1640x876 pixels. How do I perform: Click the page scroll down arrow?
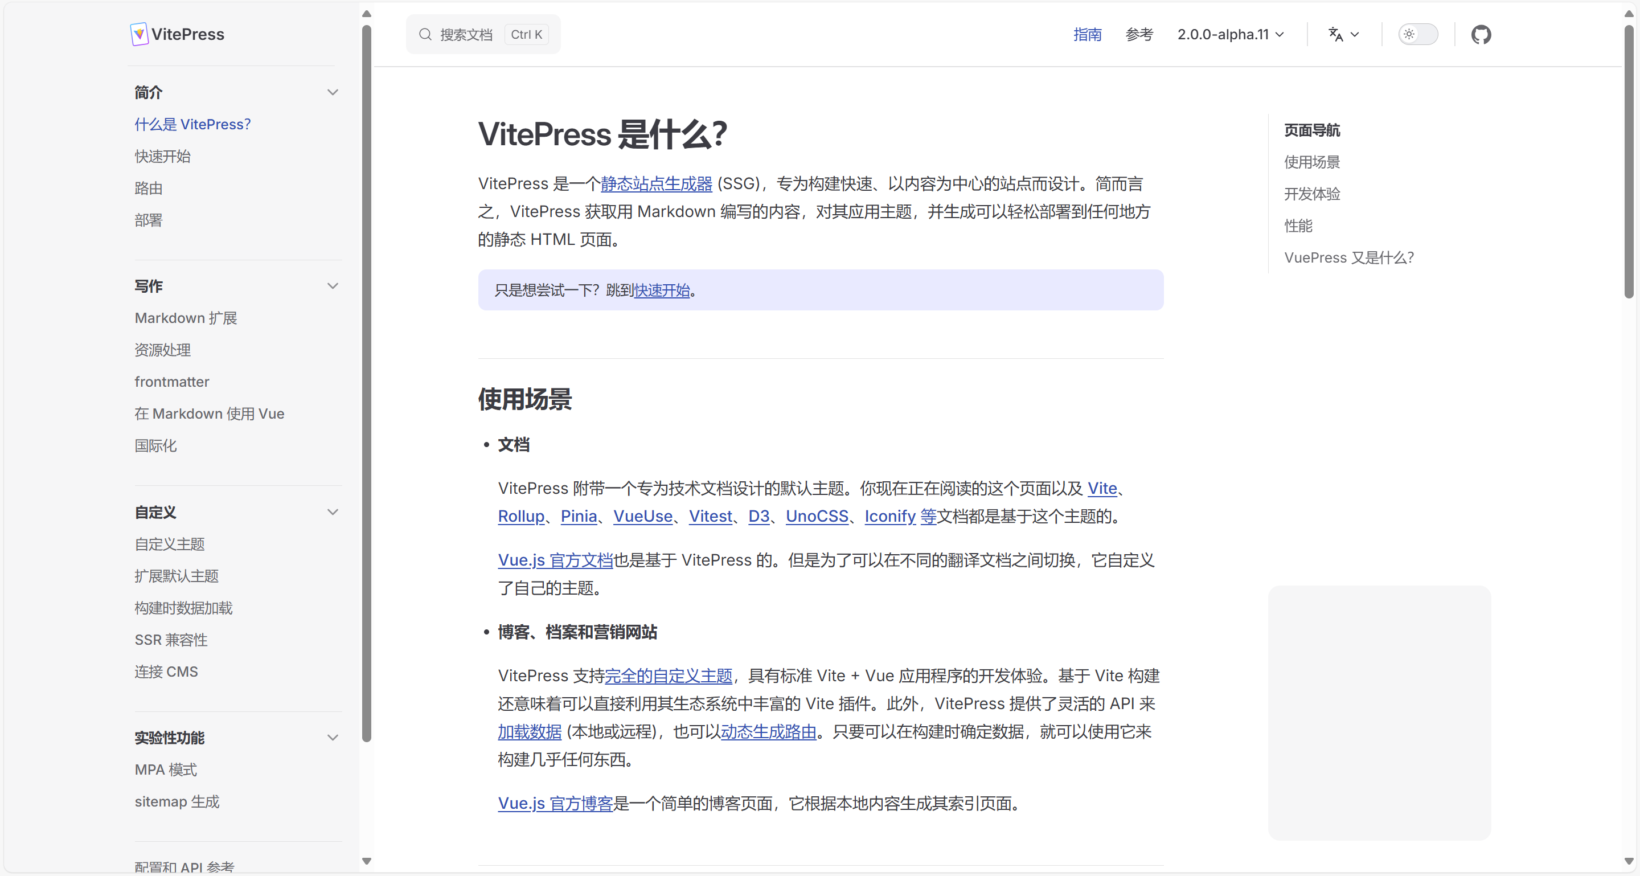click(1629, 861)
